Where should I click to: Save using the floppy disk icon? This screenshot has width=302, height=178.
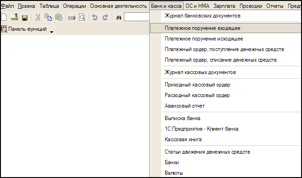click(x=25, y=17)
